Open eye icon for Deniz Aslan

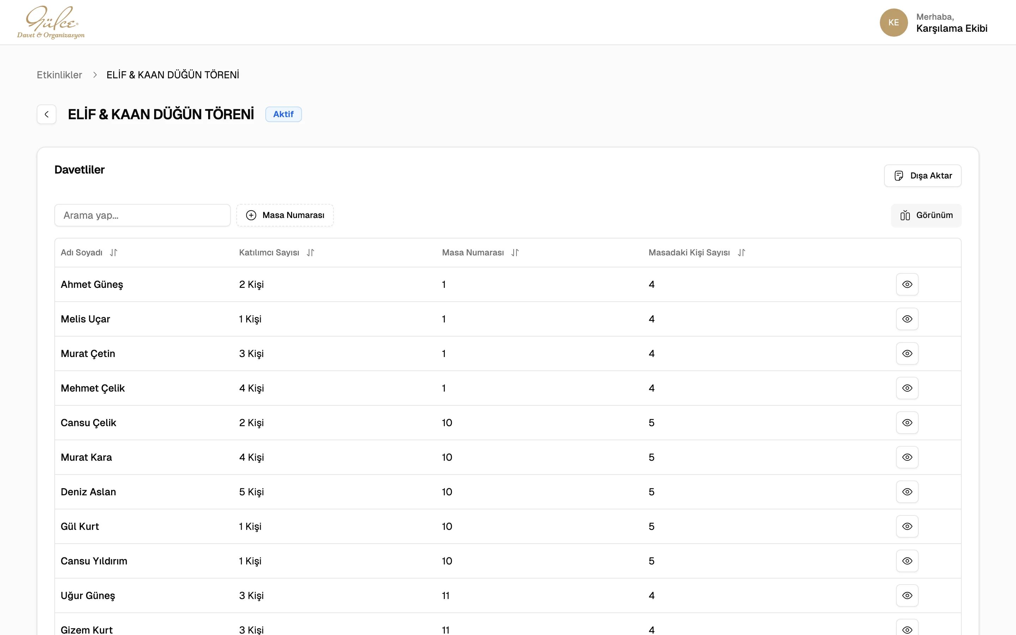[907, 492]
